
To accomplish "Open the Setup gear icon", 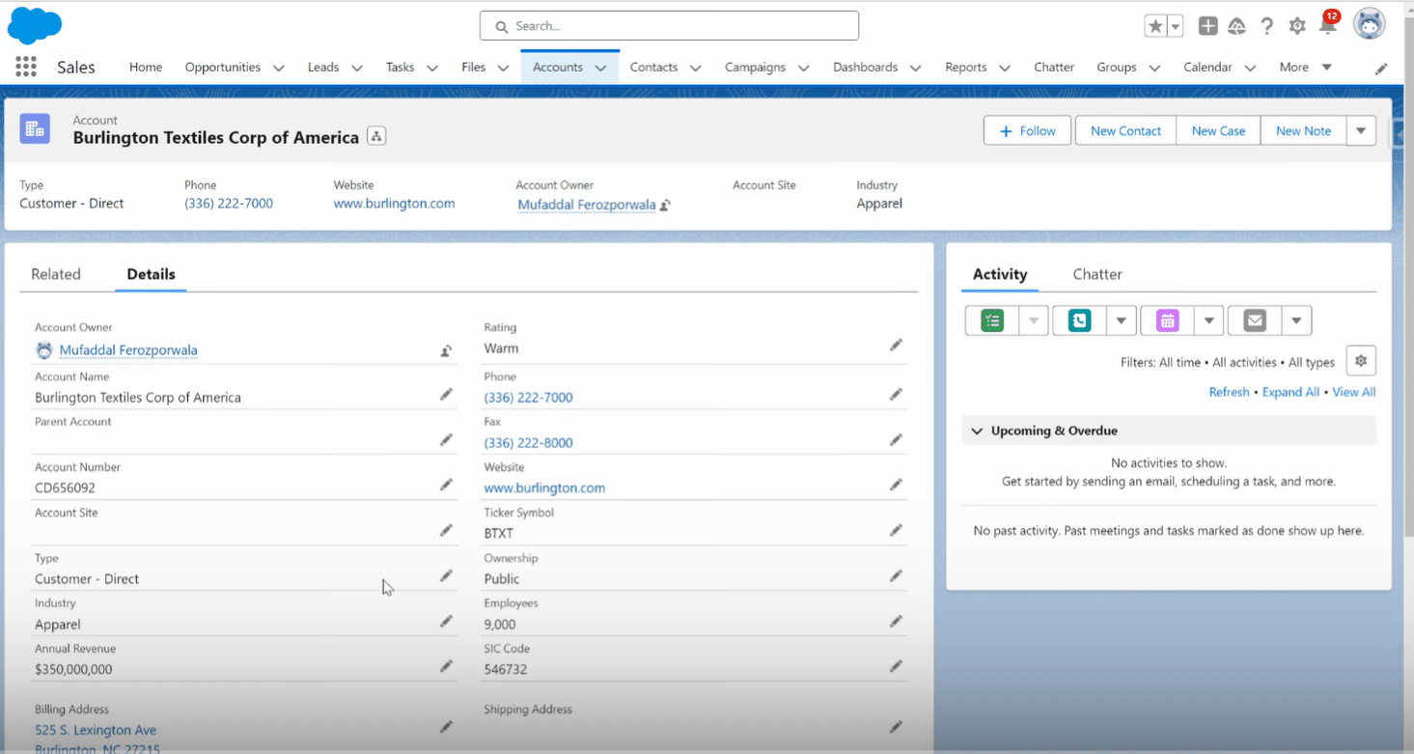I will click(x=1297, y=26).
